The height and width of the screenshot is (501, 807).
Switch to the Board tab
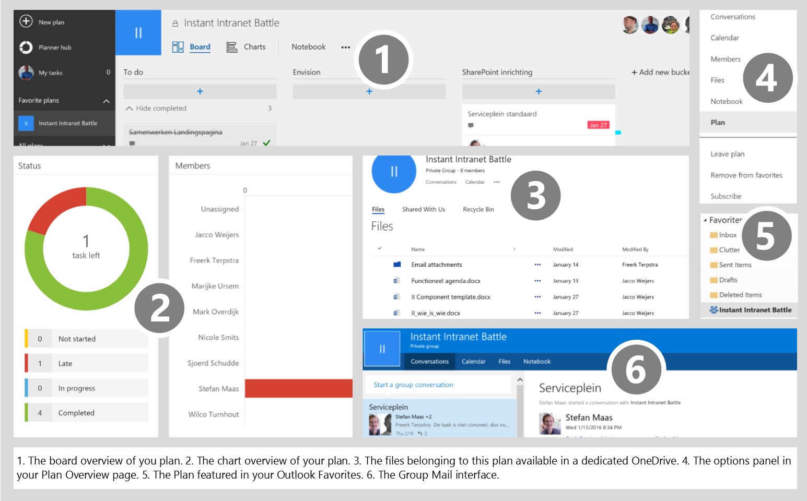[200, 47]
